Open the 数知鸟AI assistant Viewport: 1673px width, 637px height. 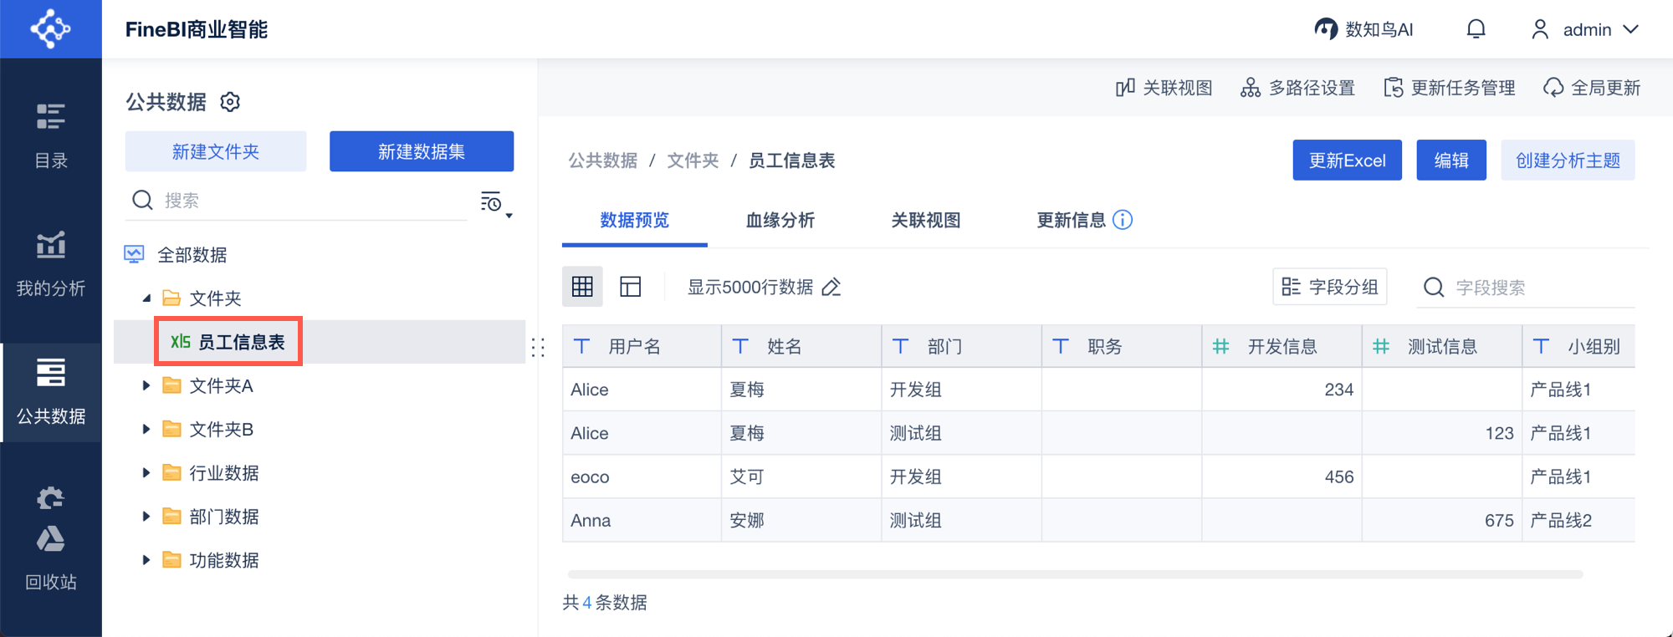click(x=1363, y=30)
